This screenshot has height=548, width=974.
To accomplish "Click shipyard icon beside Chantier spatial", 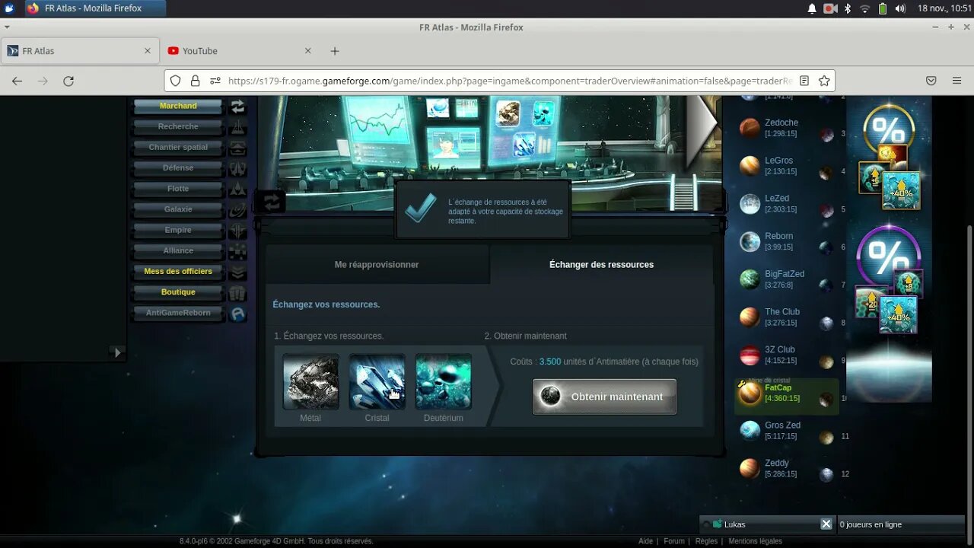I will click(238, 147).
